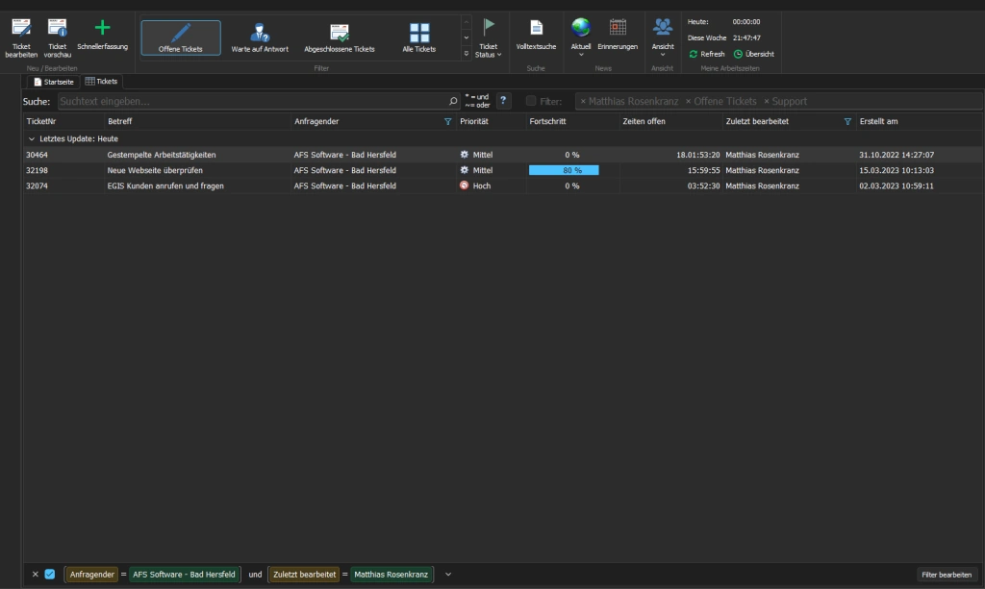Image resolution: width=985 pixels, height=589 pixels.
Task: Click 0 % progress of ticket 30464
Action: click(x=571, y=155)
